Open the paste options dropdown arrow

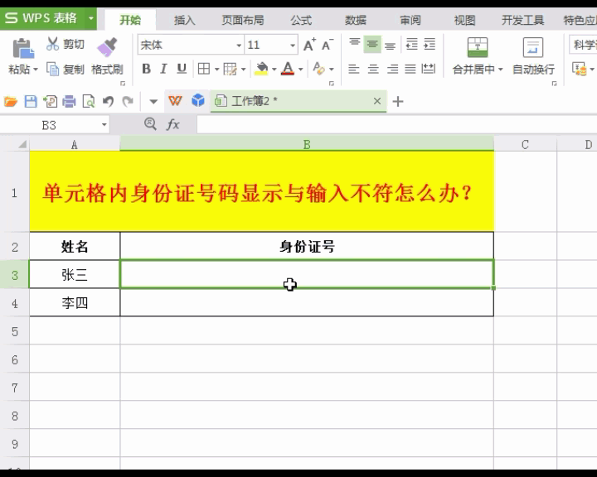point(36,70)
